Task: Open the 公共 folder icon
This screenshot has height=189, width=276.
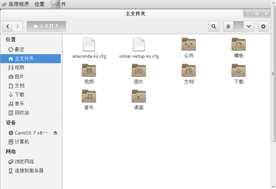Action: click(x=189, y=44)
